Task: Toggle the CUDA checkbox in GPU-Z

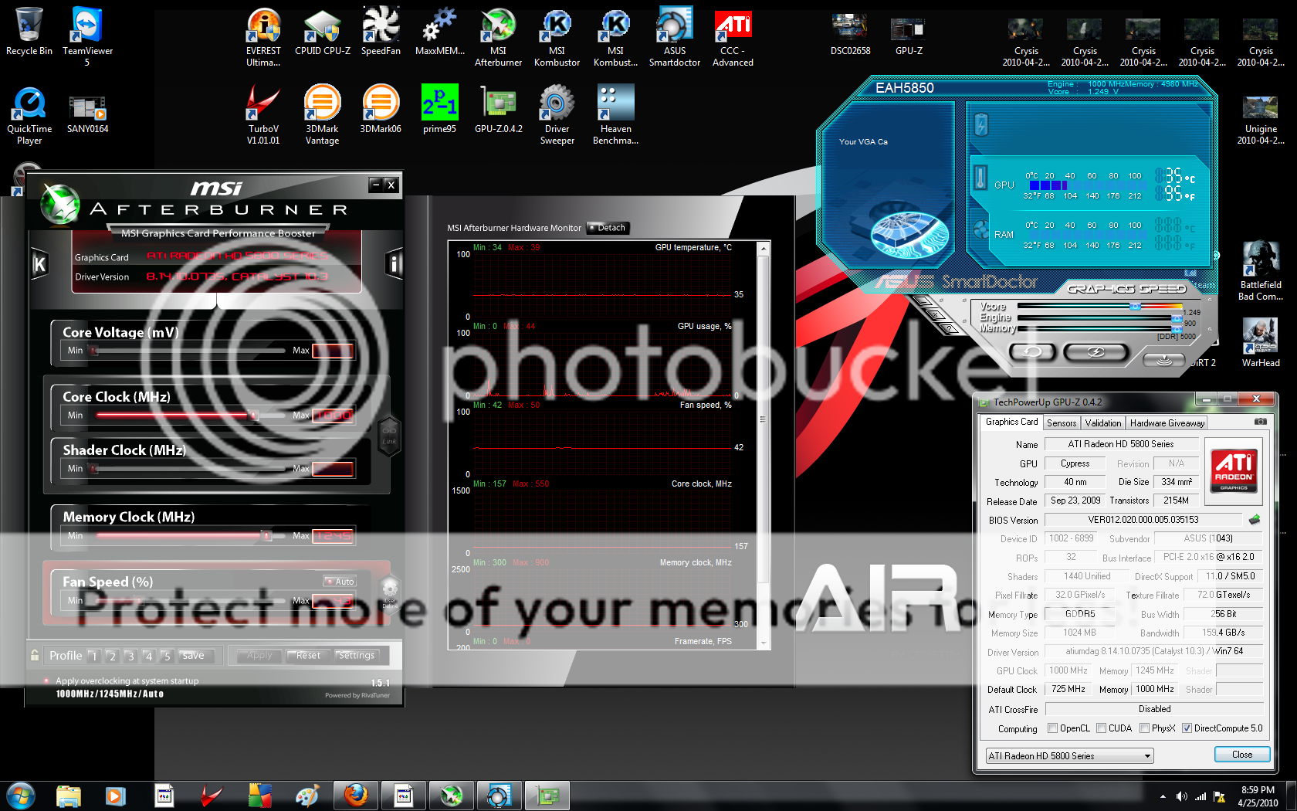Action: click(1101, 728)
